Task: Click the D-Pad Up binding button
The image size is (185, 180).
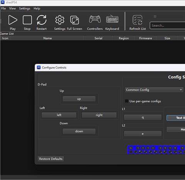Action: (79, 99)
